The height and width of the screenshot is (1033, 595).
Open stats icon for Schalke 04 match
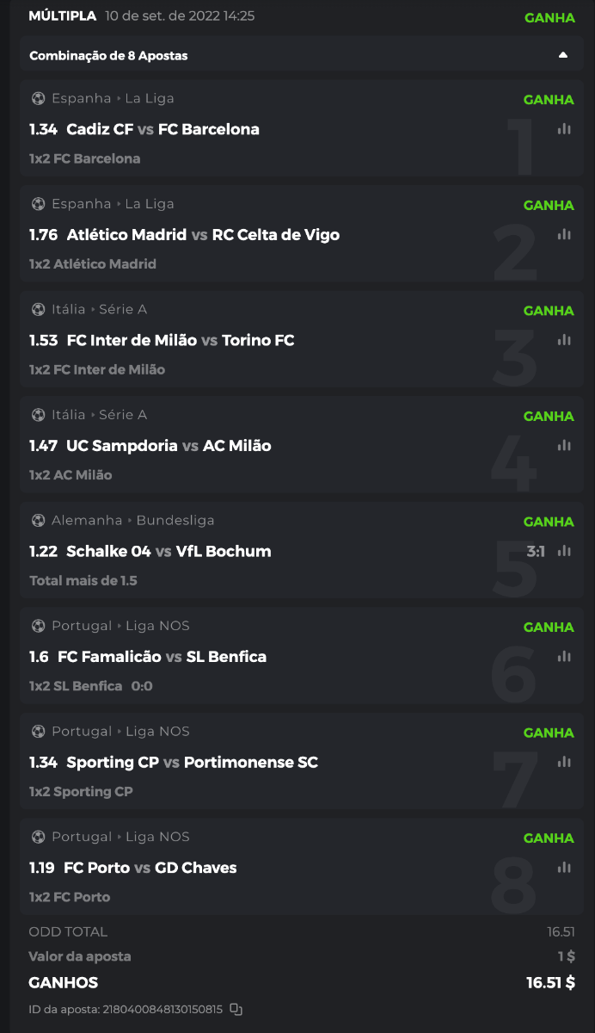click(x=564, y=551)
